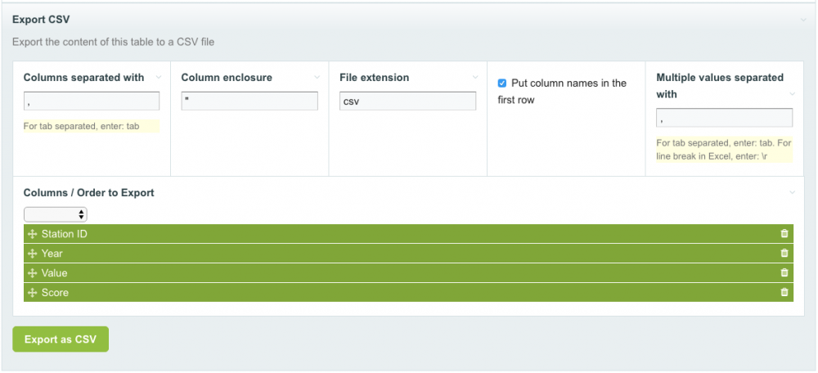This screenshot has width=818, height=373.
Task: Click the drag handle beside Year
Action: pyautogui.click(x=33, y=254)
